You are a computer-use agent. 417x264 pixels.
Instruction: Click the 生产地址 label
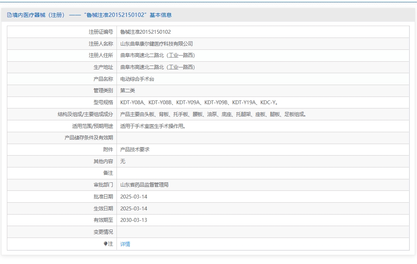pyautogui.click(x=103, y=67)
